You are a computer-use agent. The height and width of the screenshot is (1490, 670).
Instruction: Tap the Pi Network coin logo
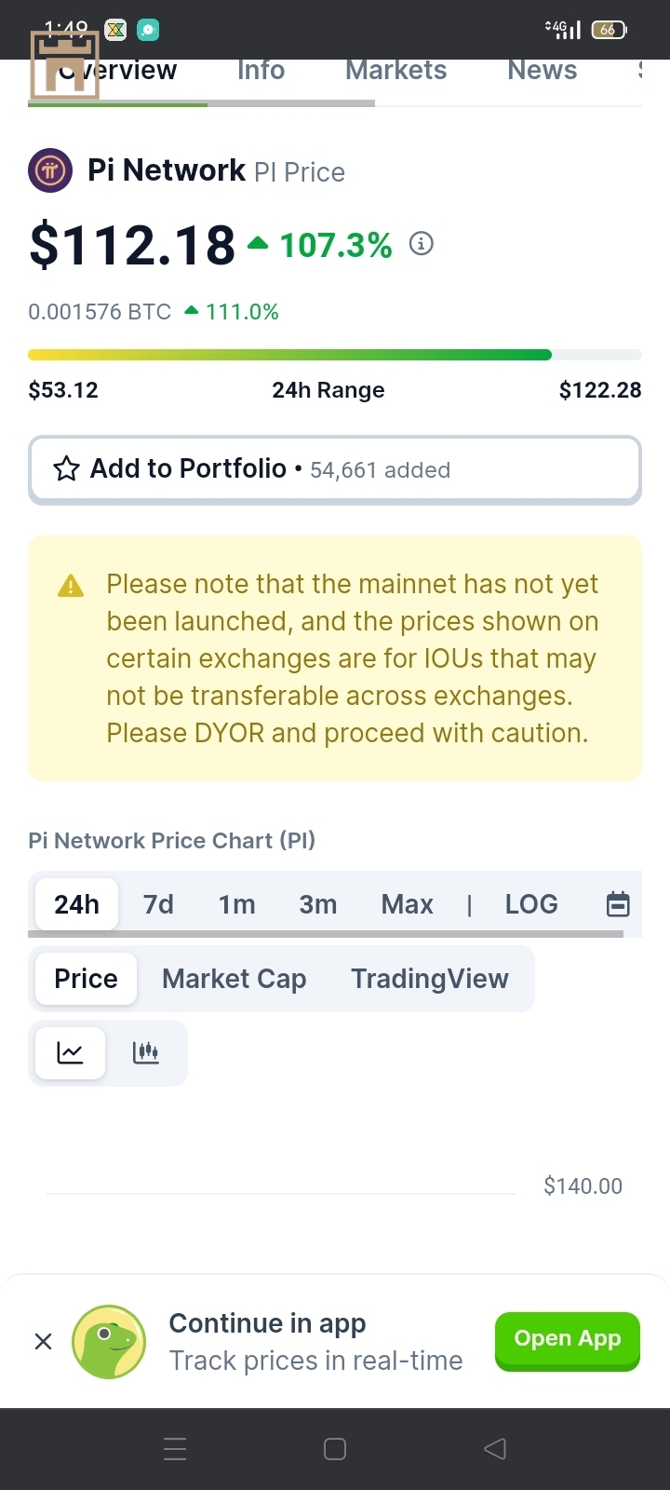click(50, 171)
